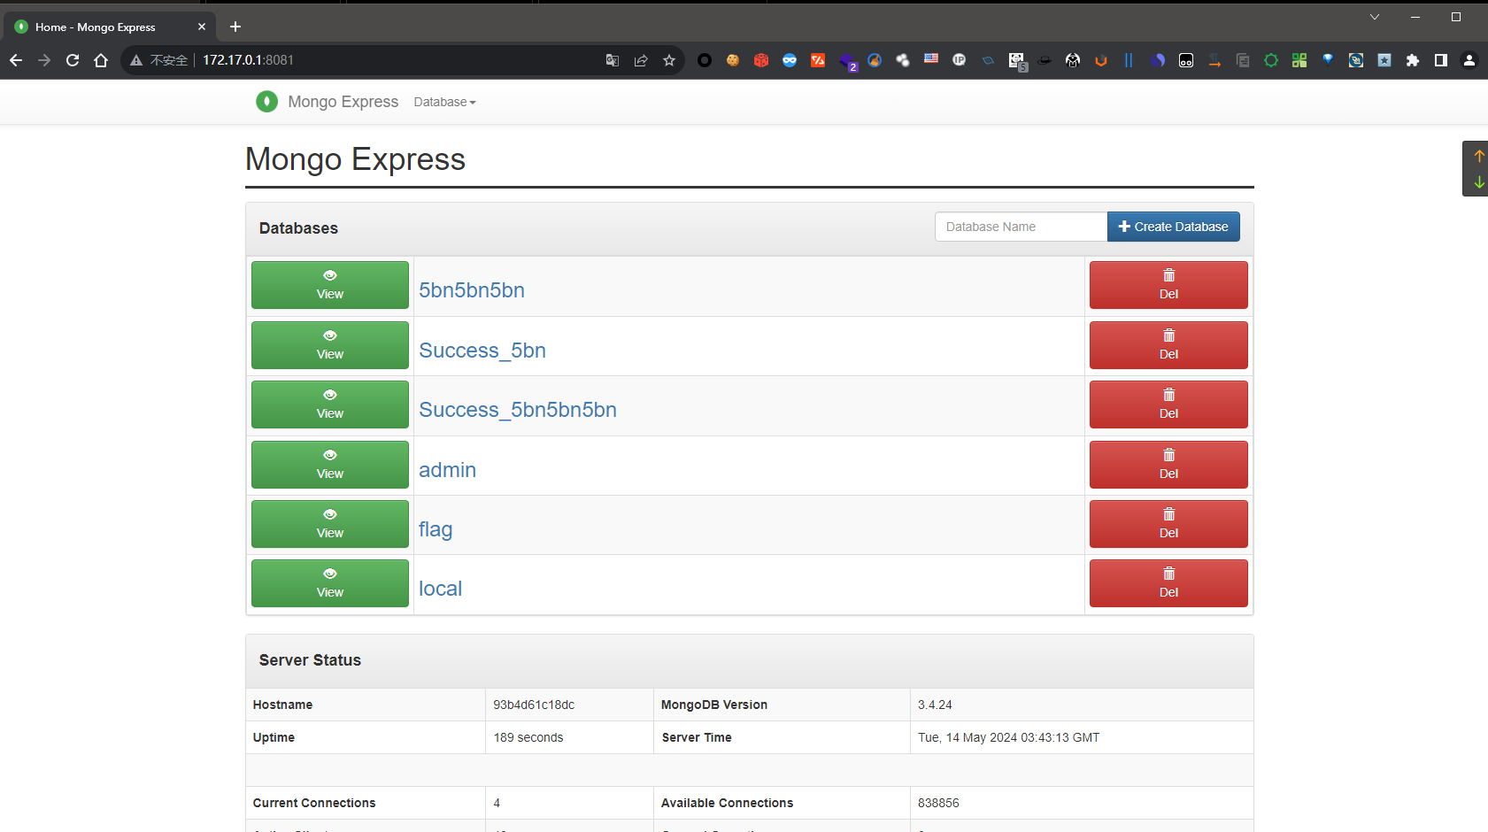1488x832 pixels.
Task: Open the Chrome extensions puzzle menu
Action: pos(1413,60)
